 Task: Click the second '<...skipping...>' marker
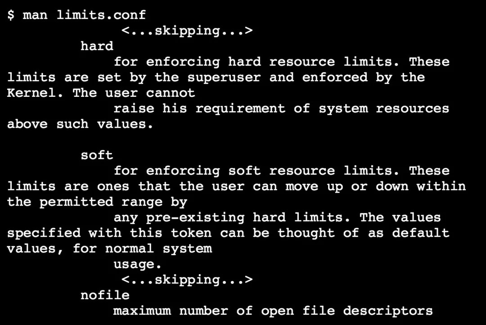tap(187, 280)
